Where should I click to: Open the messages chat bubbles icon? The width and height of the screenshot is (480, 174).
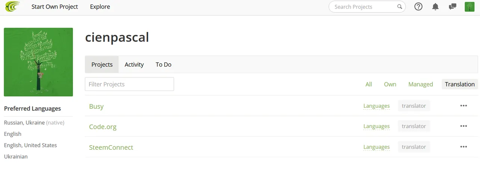pos(453,7)
